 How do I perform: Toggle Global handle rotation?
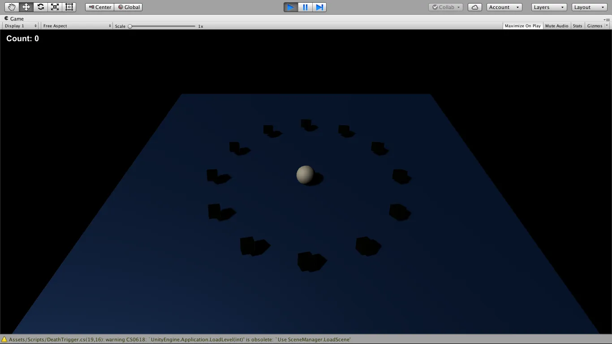click(x=129, y=7)
